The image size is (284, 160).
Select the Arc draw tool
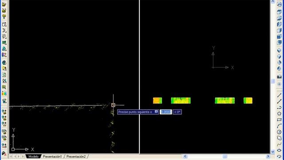tap(279, 126)
